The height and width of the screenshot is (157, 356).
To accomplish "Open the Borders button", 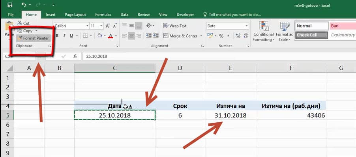I will coord(85,36).
